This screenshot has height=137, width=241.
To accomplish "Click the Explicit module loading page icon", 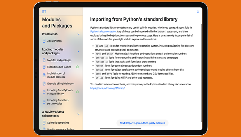I will tap(44, 67).
